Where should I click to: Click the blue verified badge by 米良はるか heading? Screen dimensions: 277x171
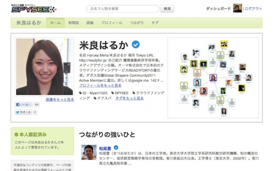coord(136,44)
